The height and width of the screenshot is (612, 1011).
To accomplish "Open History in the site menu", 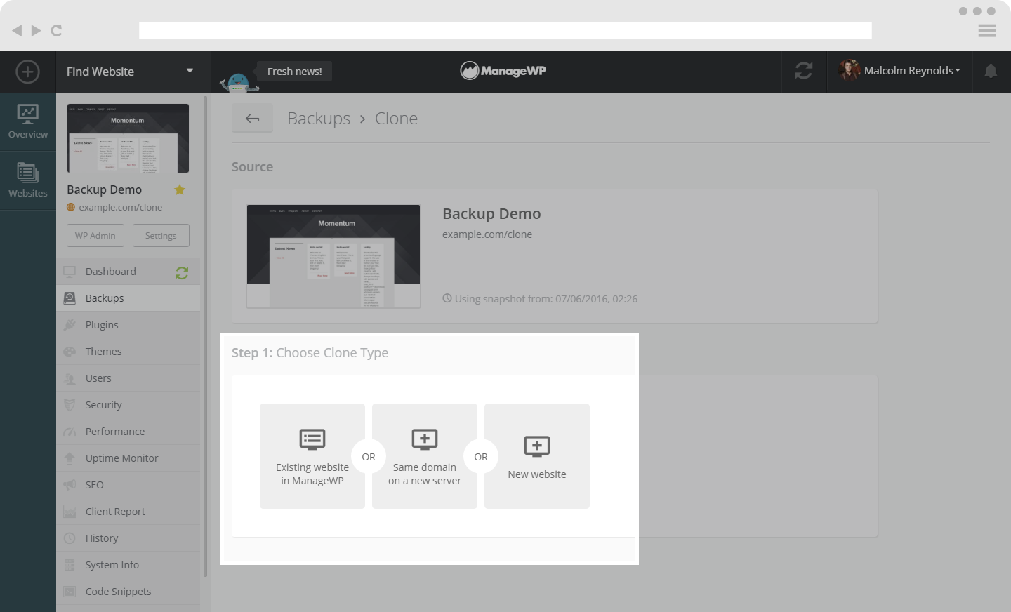I will pyautogui.click(x=128, y=538).
